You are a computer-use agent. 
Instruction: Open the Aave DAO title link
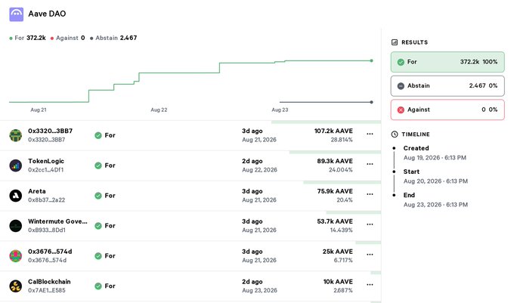coord(47,14)
